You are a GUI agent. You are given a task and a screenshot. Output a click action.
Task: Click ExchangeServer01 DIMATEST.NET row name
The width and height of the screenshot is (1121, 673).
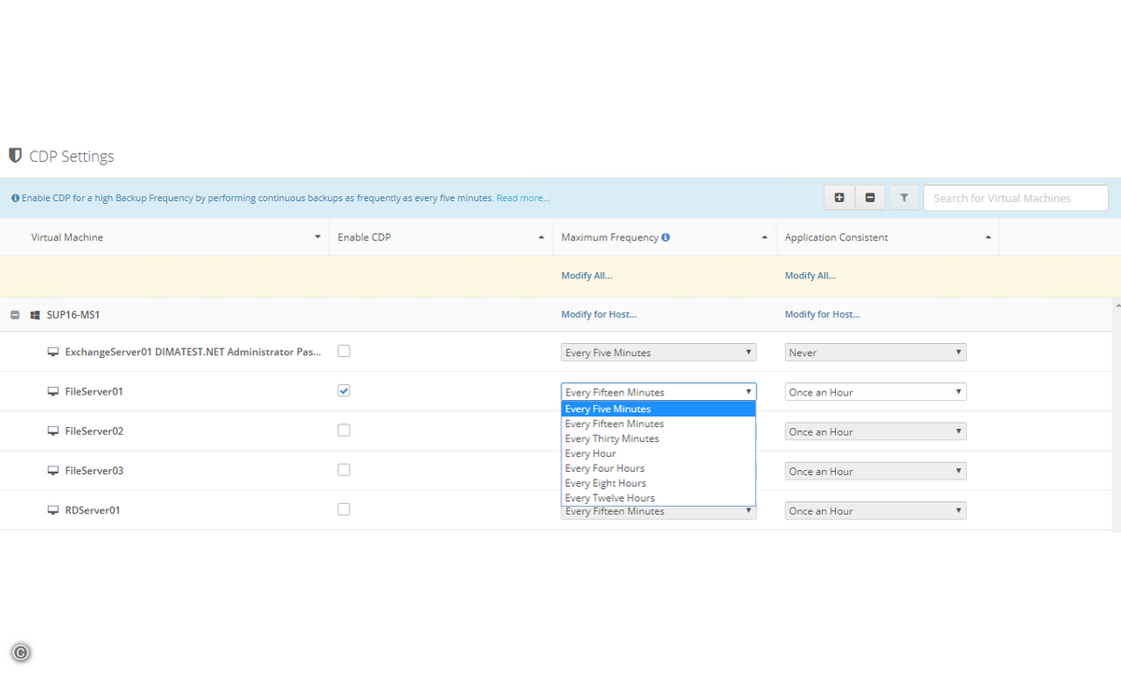(x=193, y=352)
